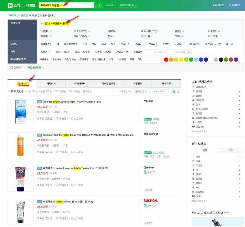Select 리뷰 많은순 sort option
This screenshot has height=227, width=245.
click(x=60, y=91)
